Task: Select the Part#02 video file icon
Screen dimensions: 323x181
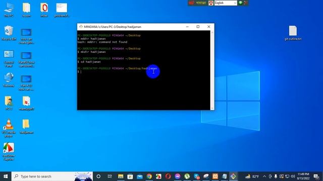Action: point(26,59)
